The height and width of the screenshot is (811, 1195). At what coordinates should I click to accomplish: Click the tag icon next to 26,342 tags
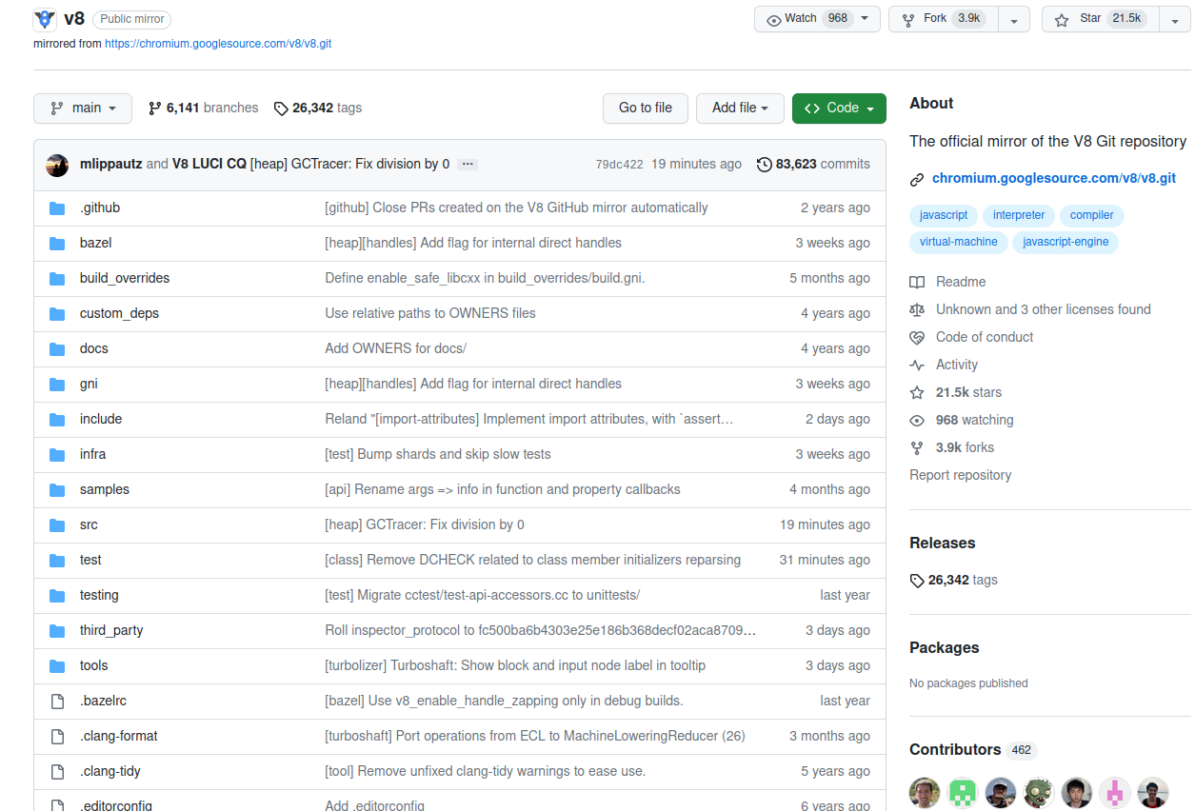pos(281,109)
